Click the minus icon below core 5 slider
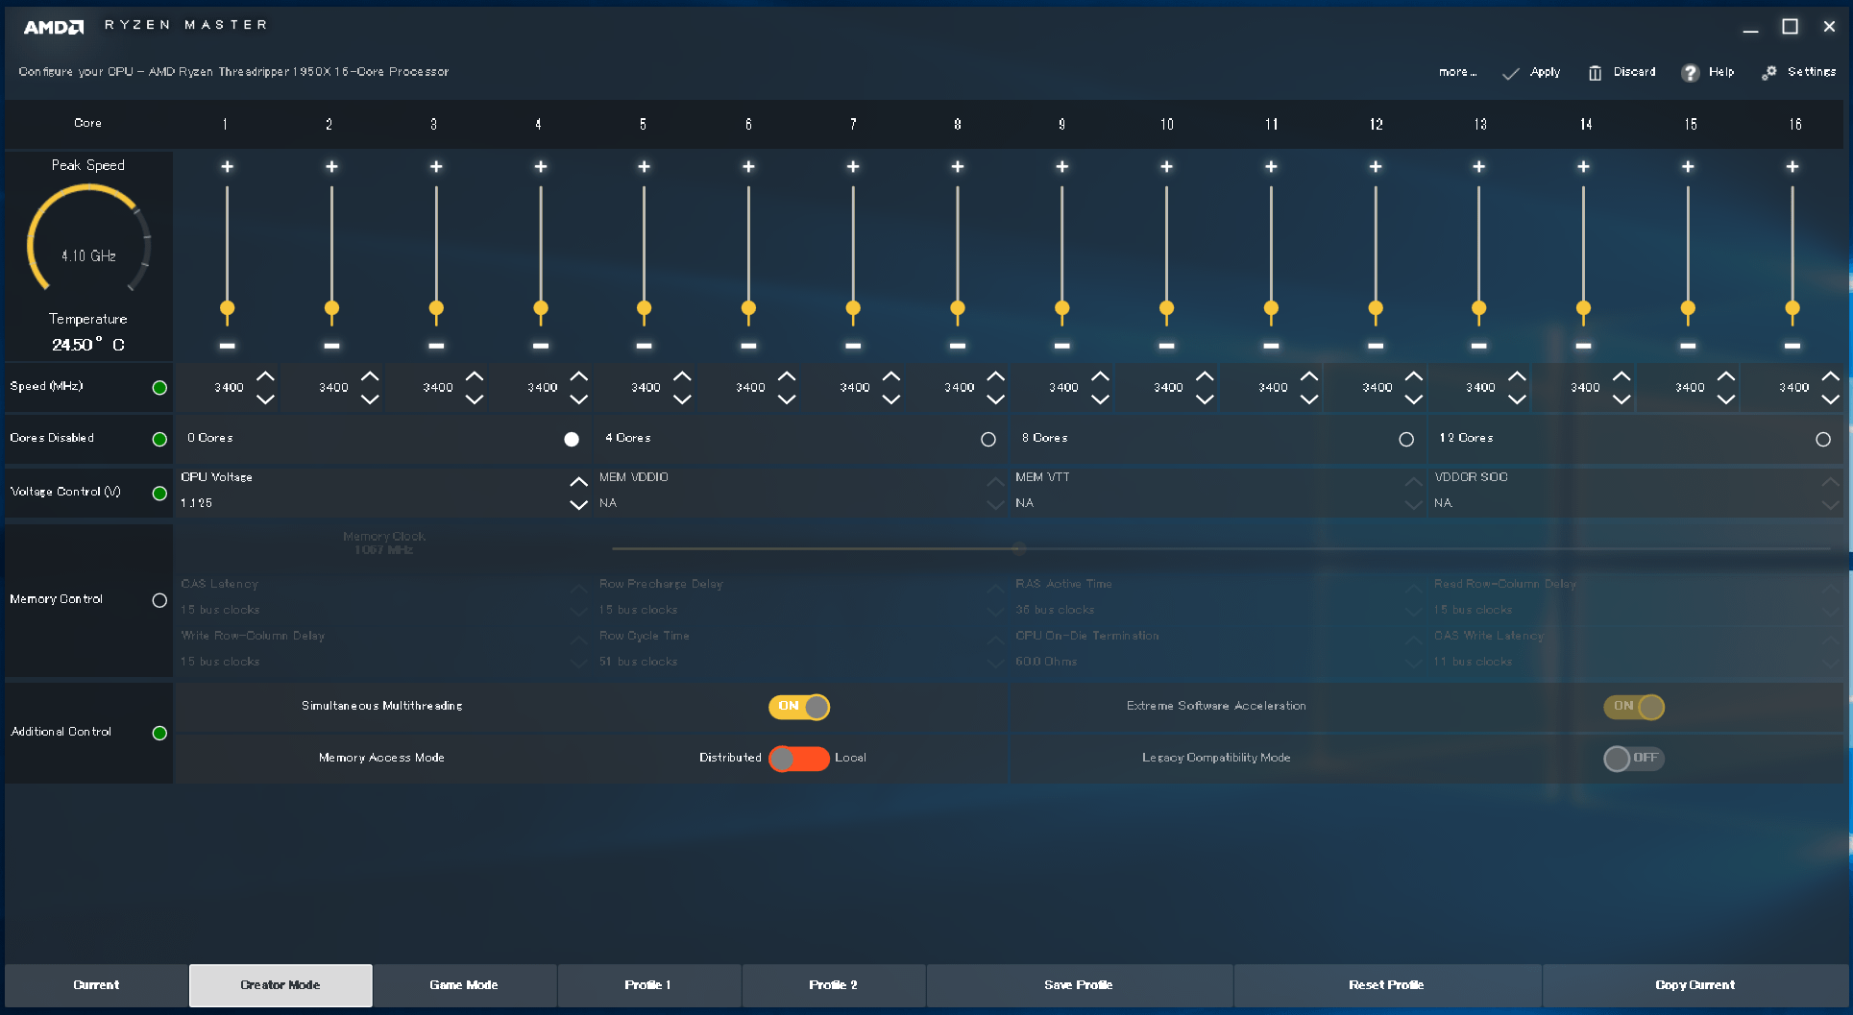Viewport: 1853px width, 1015px height. point(644,345)
